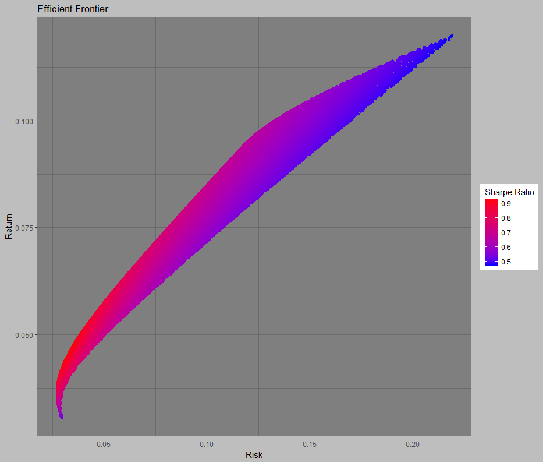543x462 pixels.
Task: Click the 0.10 x-axis tick label
Action: [207, 445]
